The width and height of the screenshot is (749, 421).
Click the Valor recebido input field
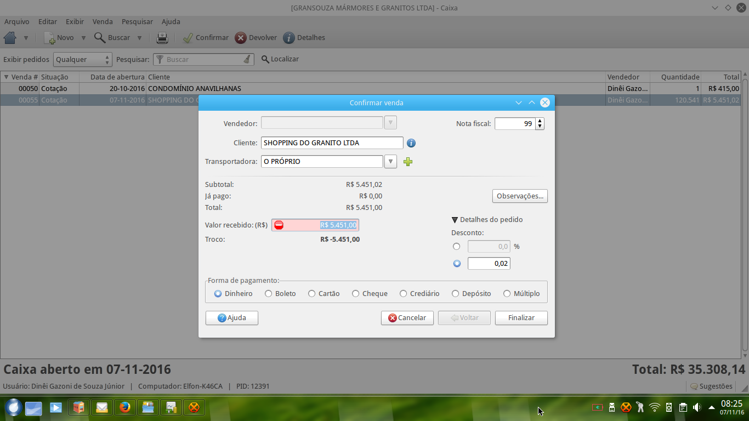(x=315, y=225)
